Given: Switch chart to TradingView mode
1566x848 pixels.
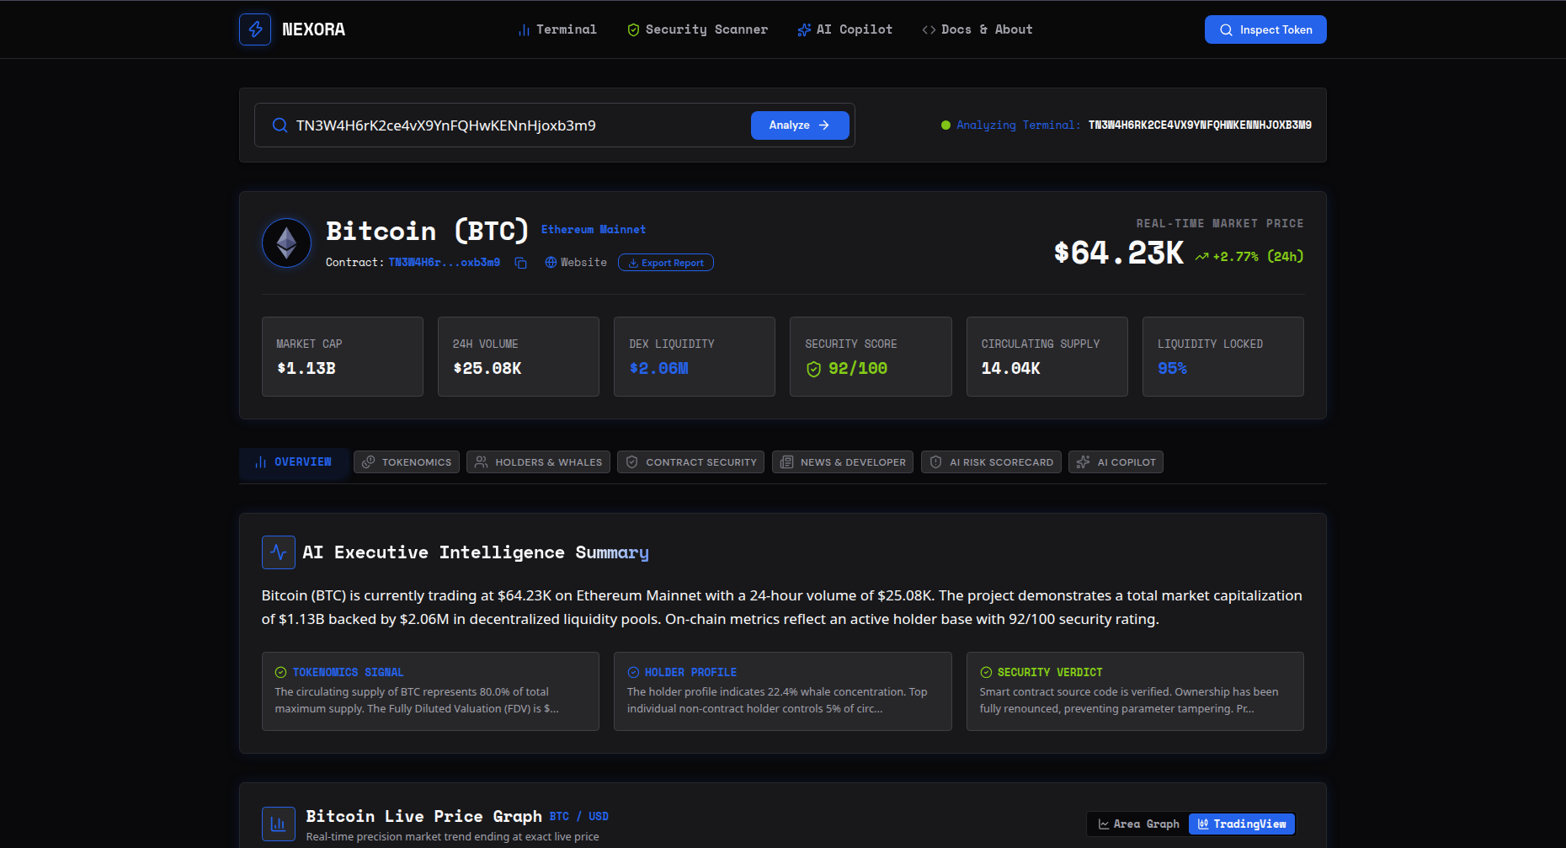Looking at the screenshot, I should 1242,824.
